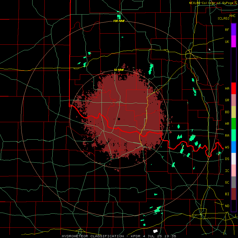Click the "100 NMI" range ring label
This screenshot has height=238, width=238.
point(119,21)
